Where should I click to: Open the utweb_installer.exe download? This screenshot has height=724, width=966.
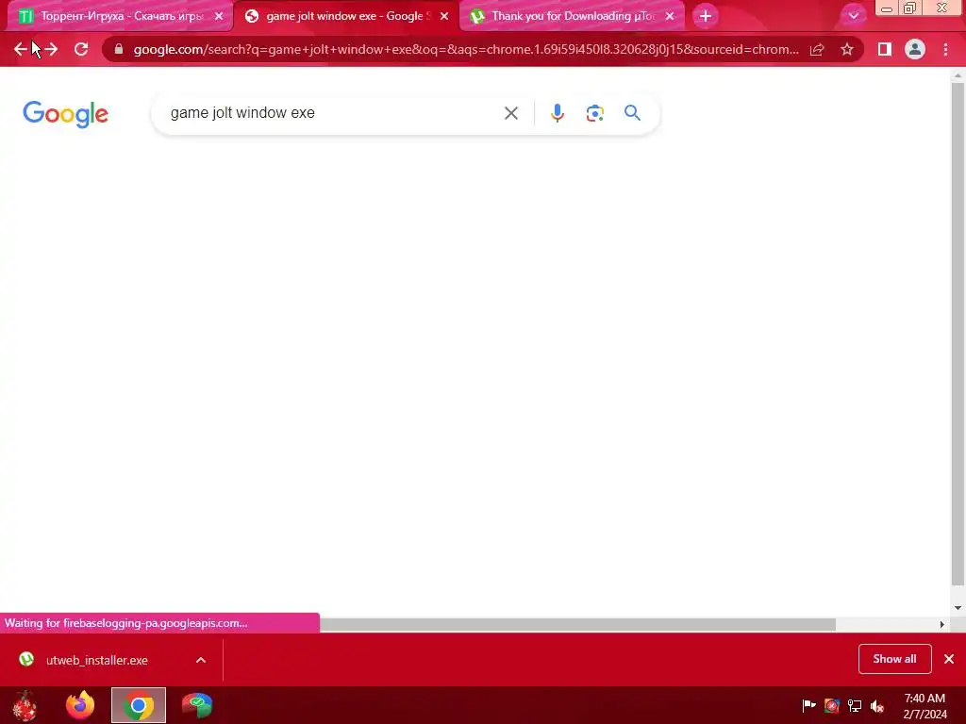97,660
